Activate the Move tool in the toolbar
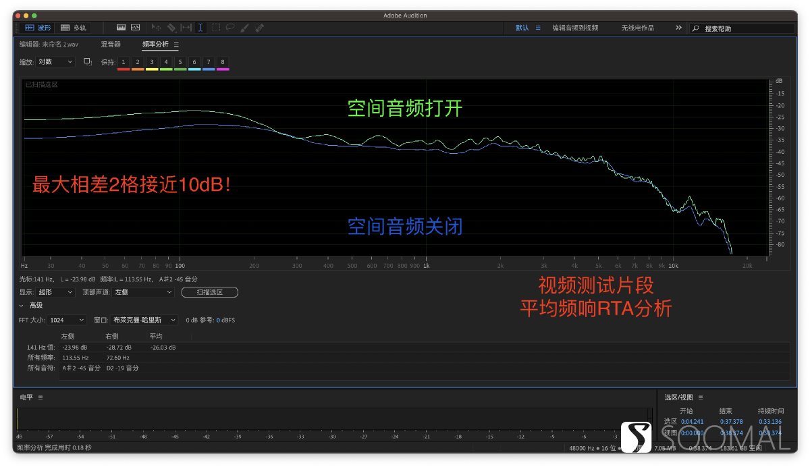This screenshot has width=810, height=467. (x=158, y=28)
